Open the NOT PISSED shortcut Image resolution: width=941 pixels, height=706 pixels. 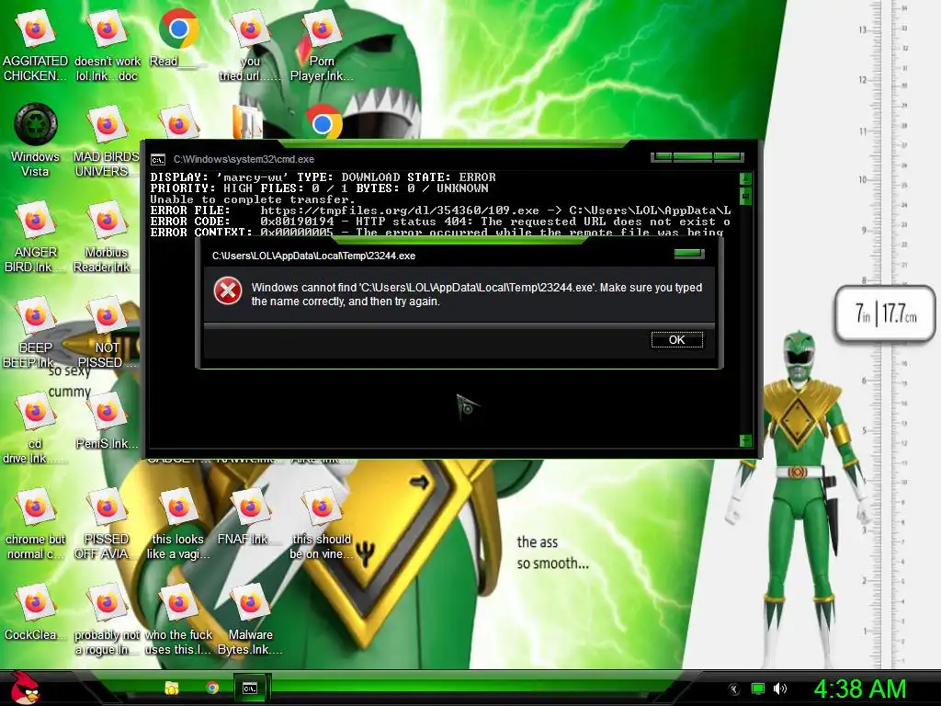[x=107, y=333]
